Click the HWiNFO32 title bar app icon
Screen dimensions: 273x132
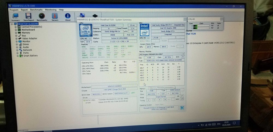point(11,6)
